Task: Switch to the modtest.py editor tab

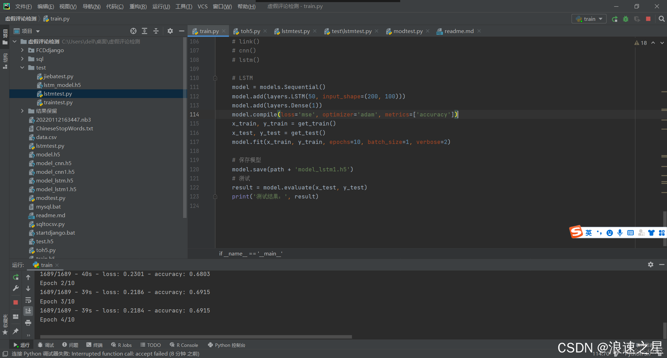Action: (408, 31)
